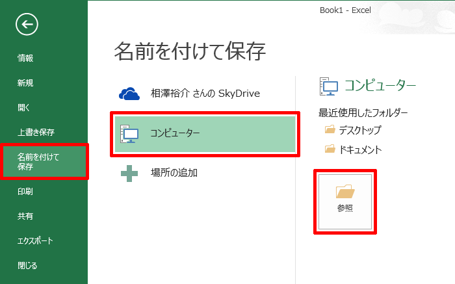Click the back arrow circle button

point(27,24)
